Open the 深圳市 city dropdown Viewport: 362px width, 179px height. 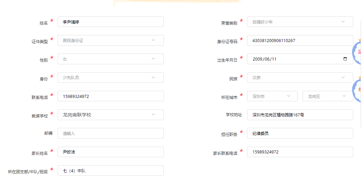[x=272, y=96]
